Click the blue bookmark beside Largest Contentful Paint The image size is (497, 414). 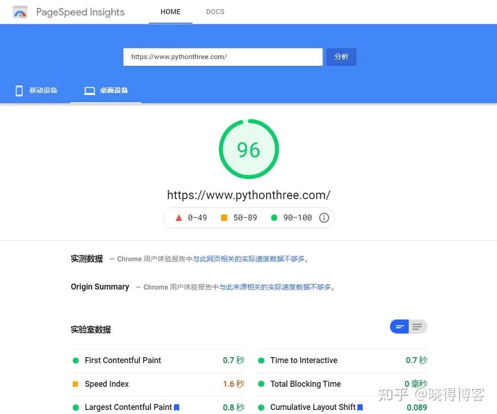tap(176, 407)
